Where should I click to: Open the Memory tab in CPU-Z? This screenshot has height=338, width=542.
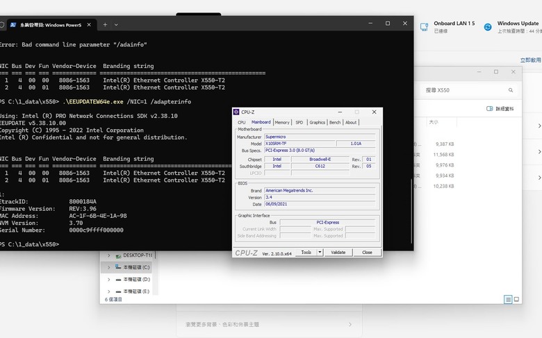click(282, 123)
